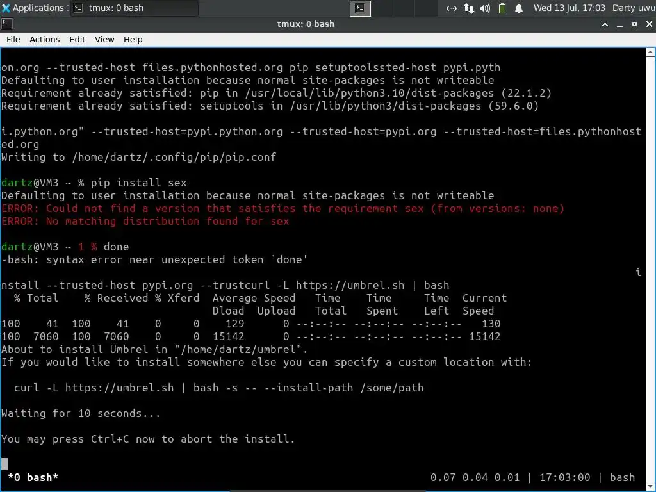This screenshot has width=656, height=492.
Task: Open the Darty uwu user menu
Action: [x=634, y=8]
